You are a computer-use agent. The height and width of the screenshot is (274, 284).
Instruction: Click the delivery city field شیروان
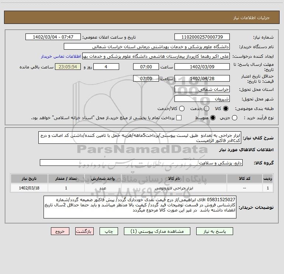tap(202, 99)
